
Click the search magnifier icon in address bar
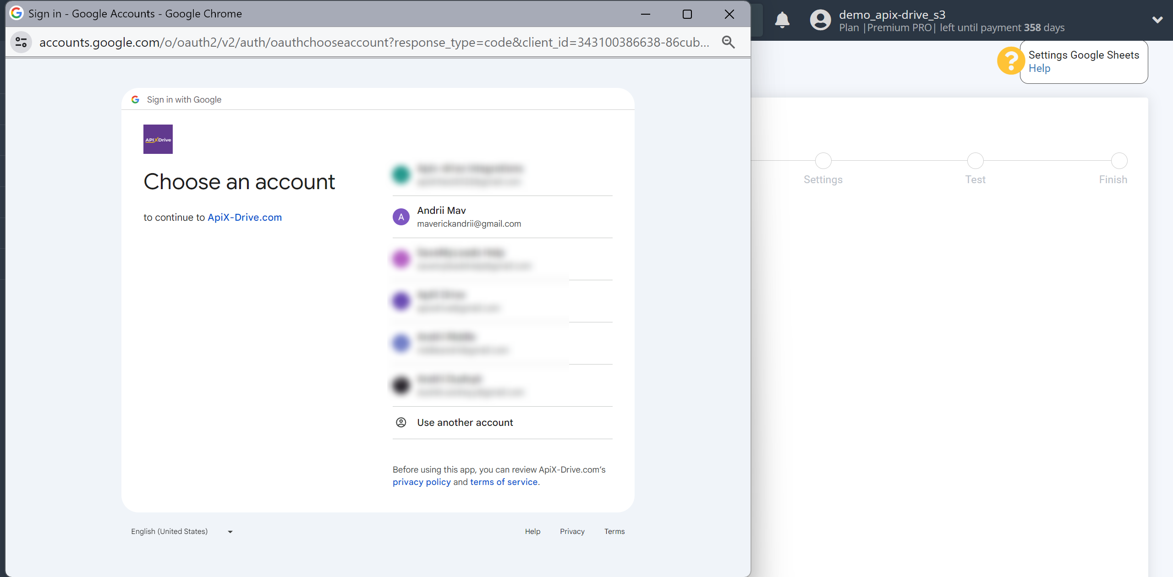tap(729, 42)
